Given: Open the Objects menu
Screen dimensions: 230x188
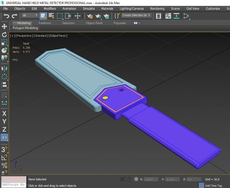Looking at the screenshot, I should coord(20,9).
